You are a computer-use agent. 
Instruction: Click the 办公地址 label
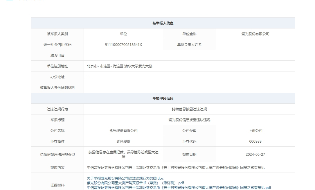57,77
